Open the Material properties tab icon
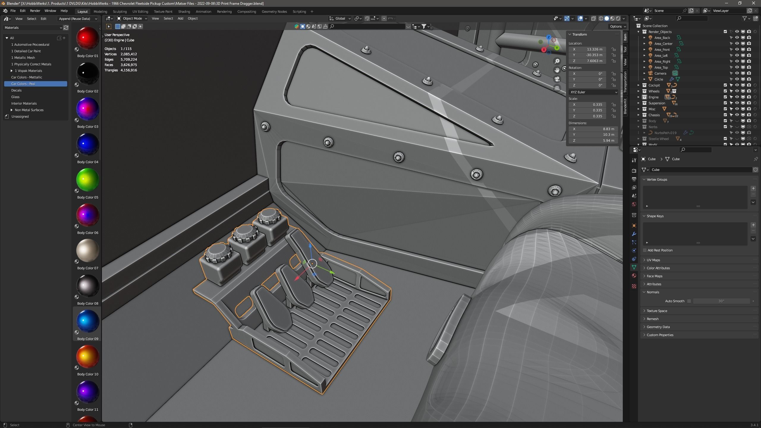This screenshot has height=428, width=761. click(x=634, y=276)
